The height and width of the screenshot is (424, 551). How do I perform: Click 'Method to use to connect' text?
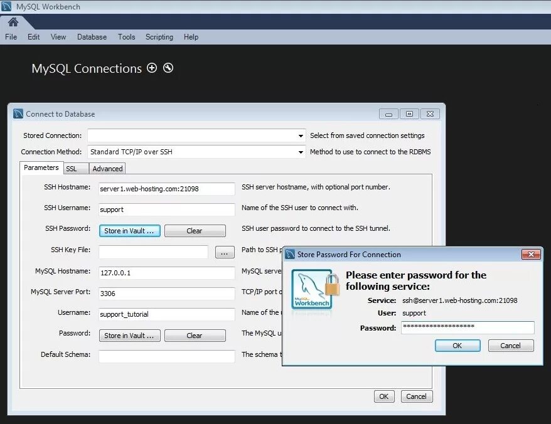pos(370,152)
